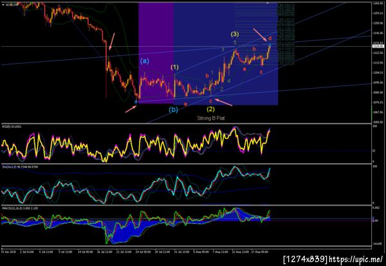Select the yellow (2) wave label
The height and width of the screenshot is (266, 386).
click(x=210, y=109)
